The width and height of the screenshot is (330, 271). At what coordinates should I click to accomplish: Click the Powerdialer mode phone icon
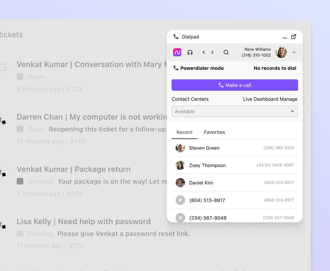click(175, 68)
